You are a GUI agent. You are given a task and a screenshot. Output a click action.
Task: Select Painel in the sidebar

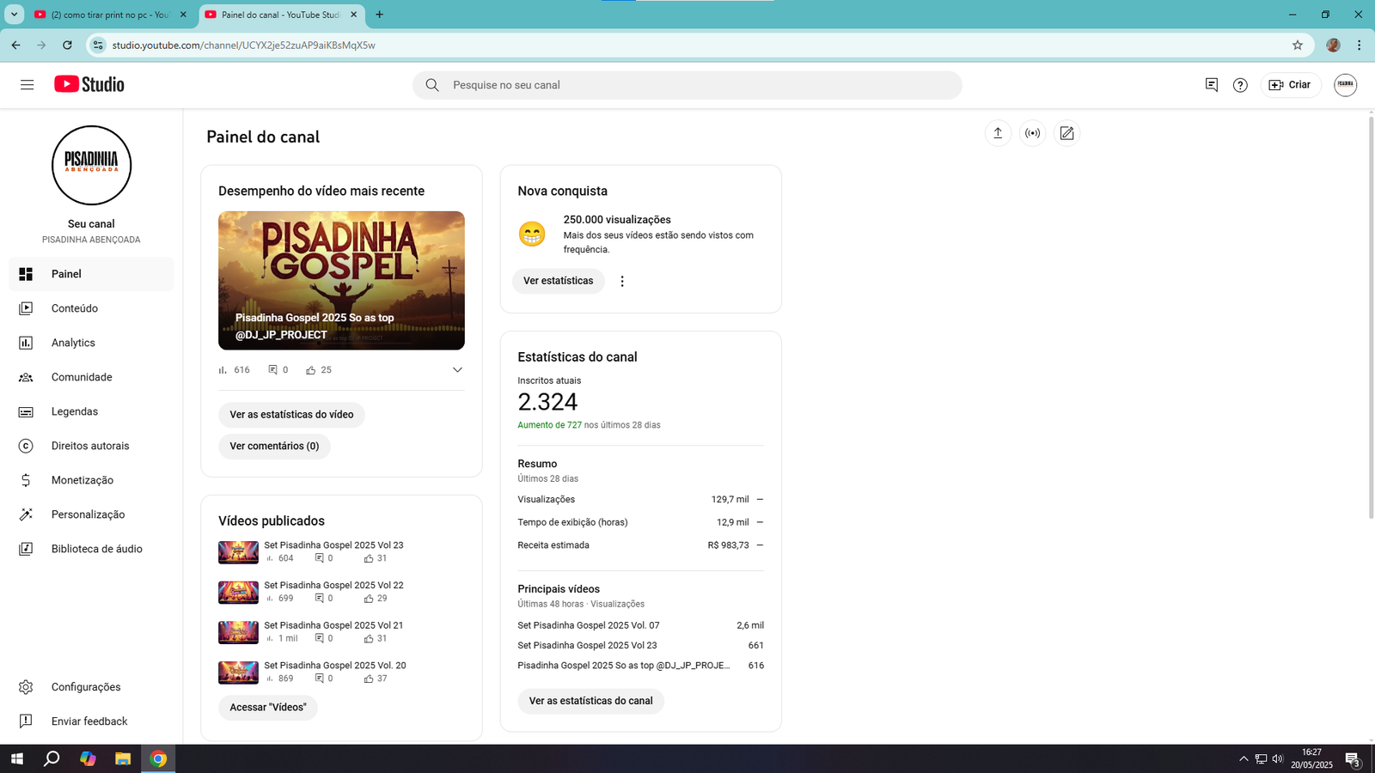(x=91, y=274)
